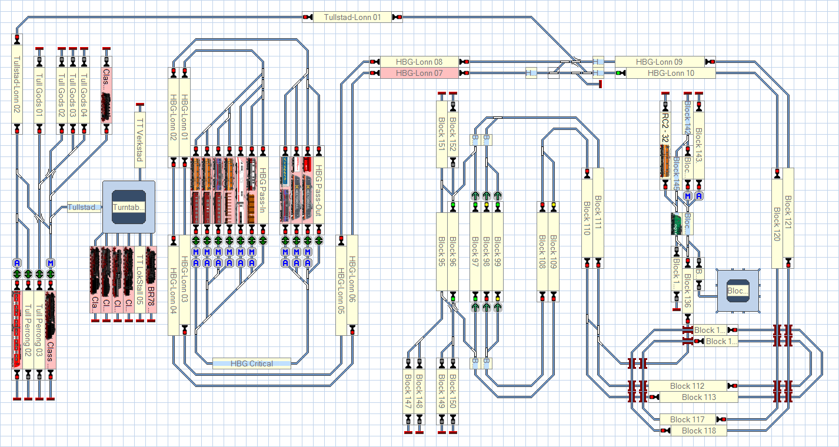Select block HBG-Lonn 04

pyautogui.click(x=173, y=291)
